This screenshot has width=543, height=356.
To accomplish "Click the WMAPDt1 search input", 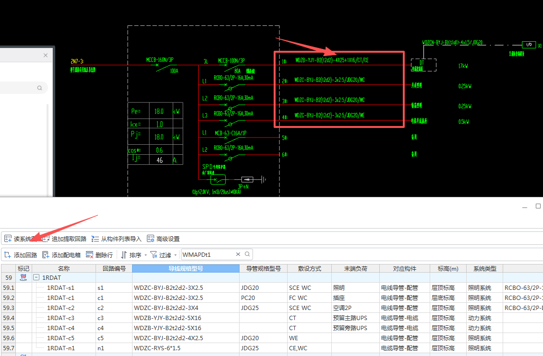I will pyautogui.click(x=208, y=254).
